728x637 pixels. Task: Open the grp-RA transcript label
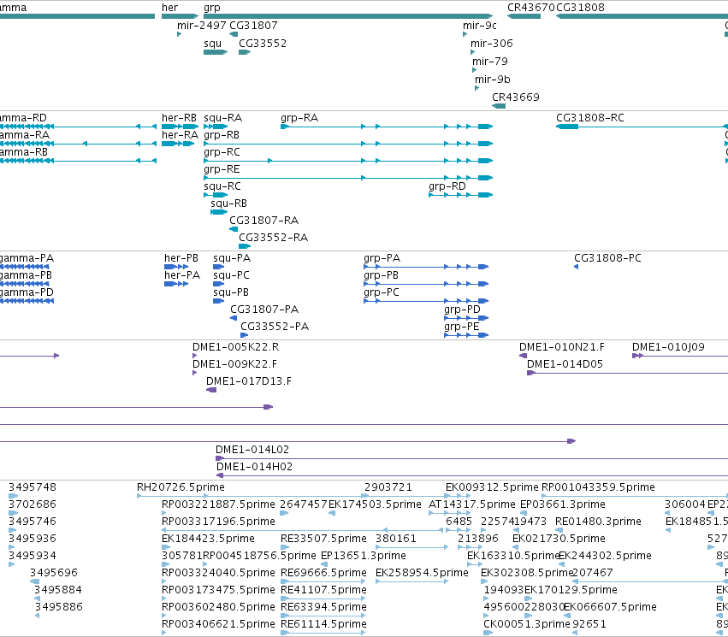(x=299, y=118)
